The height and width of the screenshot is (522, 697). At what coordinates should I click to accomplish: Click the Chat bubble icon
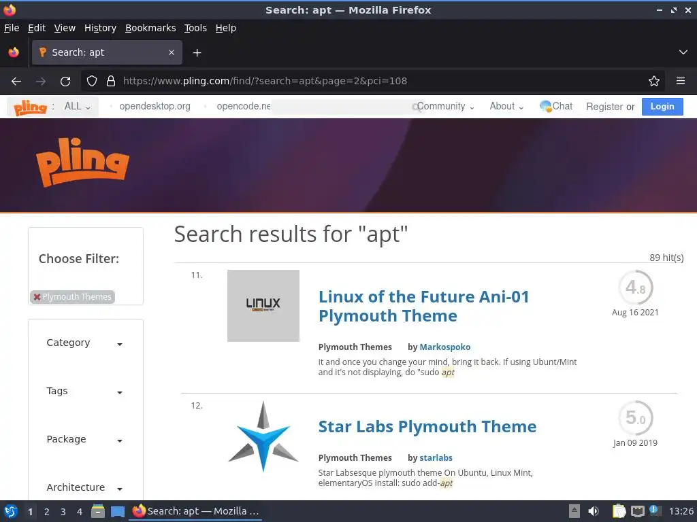point(545,106)
